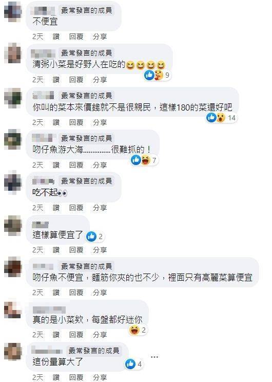Reply to the 這份量算大了 comment

pos(76,377)
